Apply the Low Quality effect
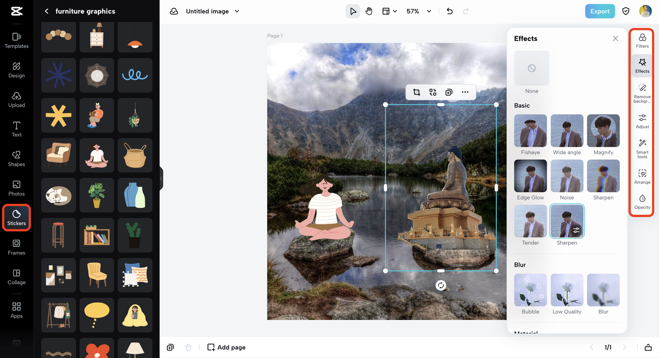The image size is (659, 358). (x=567, y=290)
